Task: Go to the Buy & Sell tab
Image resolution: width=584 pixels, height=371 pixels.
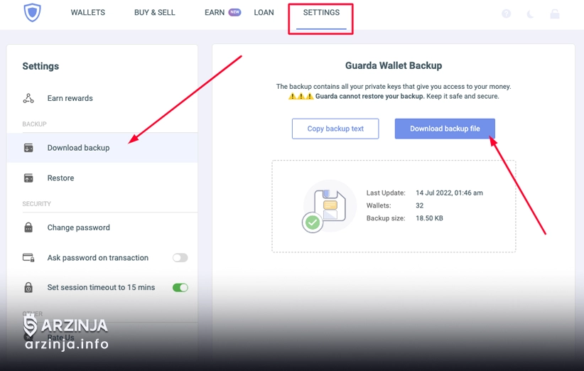Action: tap(154, 13)
